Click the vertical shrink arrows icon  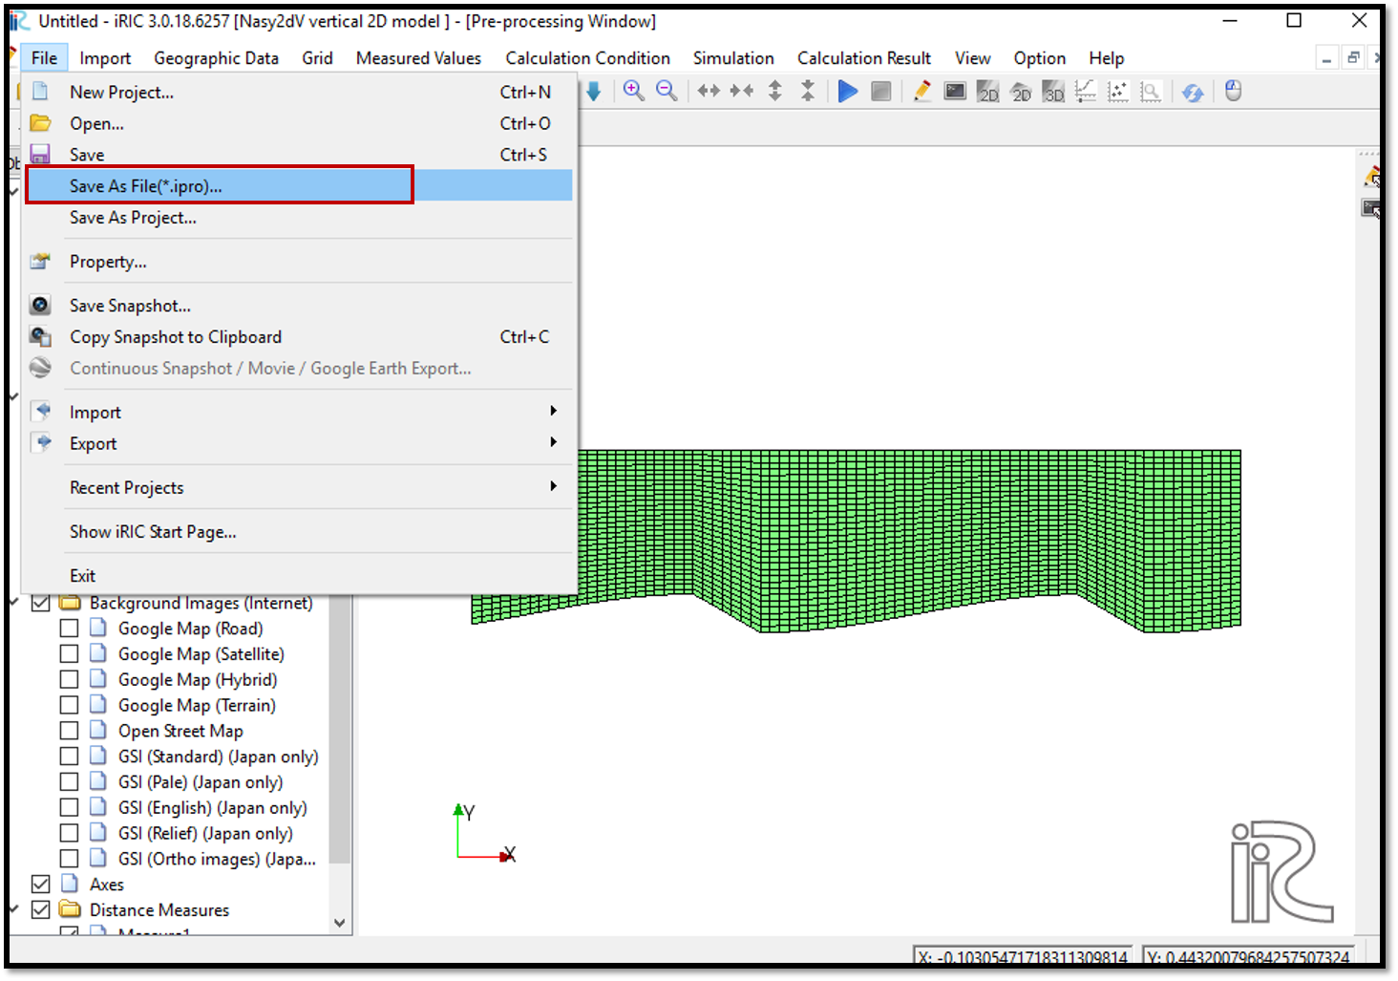(x=808, y=91)
